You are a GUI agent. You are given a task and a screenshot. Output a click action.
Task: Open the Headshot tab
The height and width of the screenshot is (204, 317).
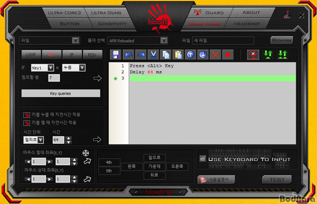click(x=247, y=24)
